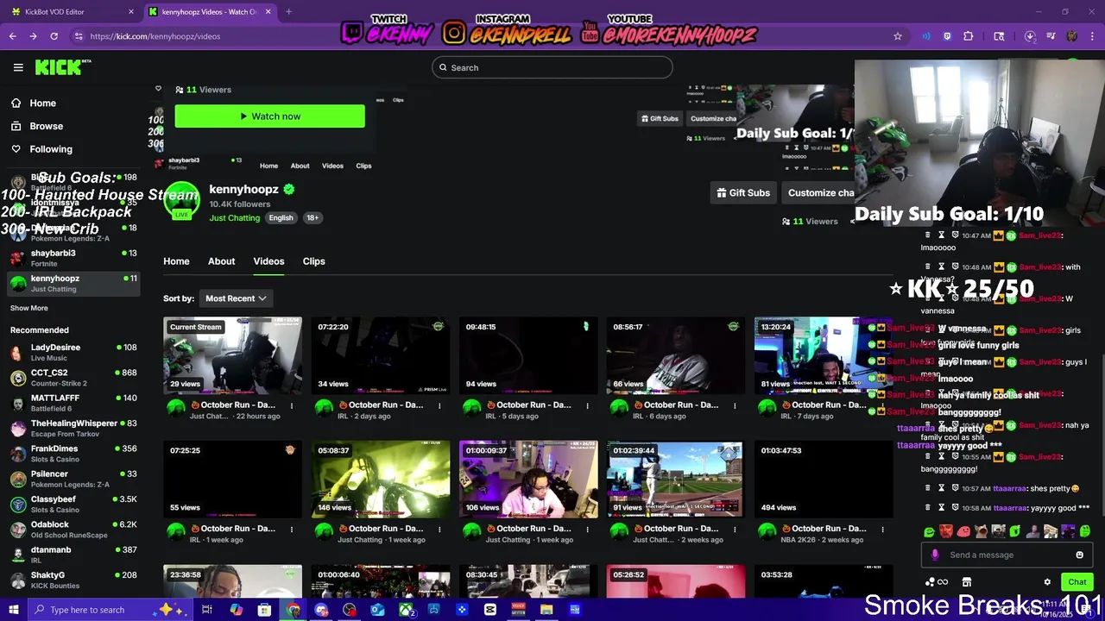The width and height of the screenshot is (1105, 621).
Task: Open Browse in the left sidebar
Action: pyautogui.click(x=46, y=126)
